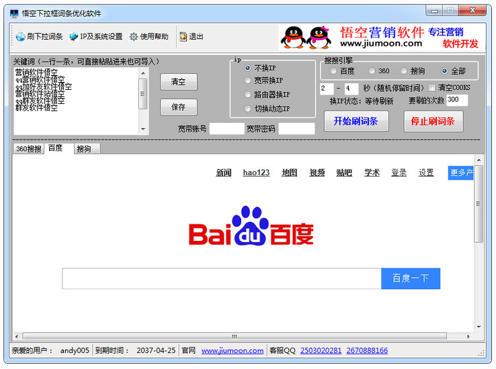Click the expiry date 2037-04-25

coord(156,350)
